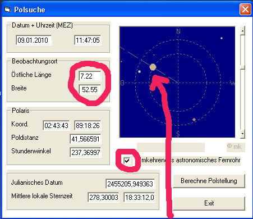Close the Polsuche window
Screen dimensions: 253x219
click(x=245, y=10)
